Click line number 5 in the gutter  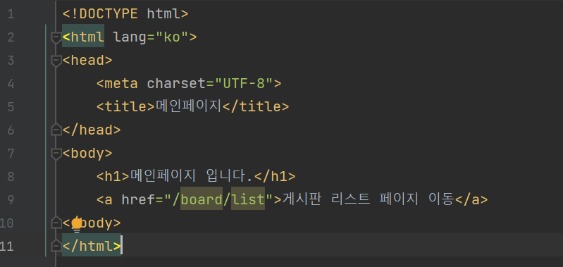coord(11,107)
